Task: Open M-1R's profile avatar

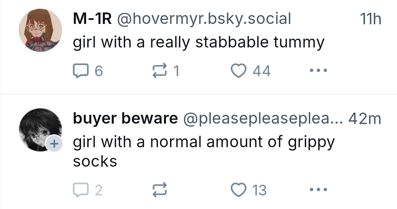Action: [x=40, y=31]
